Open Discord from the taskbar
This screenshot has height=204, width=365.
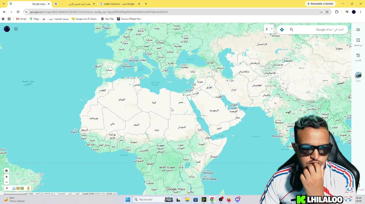pos(238,199)
